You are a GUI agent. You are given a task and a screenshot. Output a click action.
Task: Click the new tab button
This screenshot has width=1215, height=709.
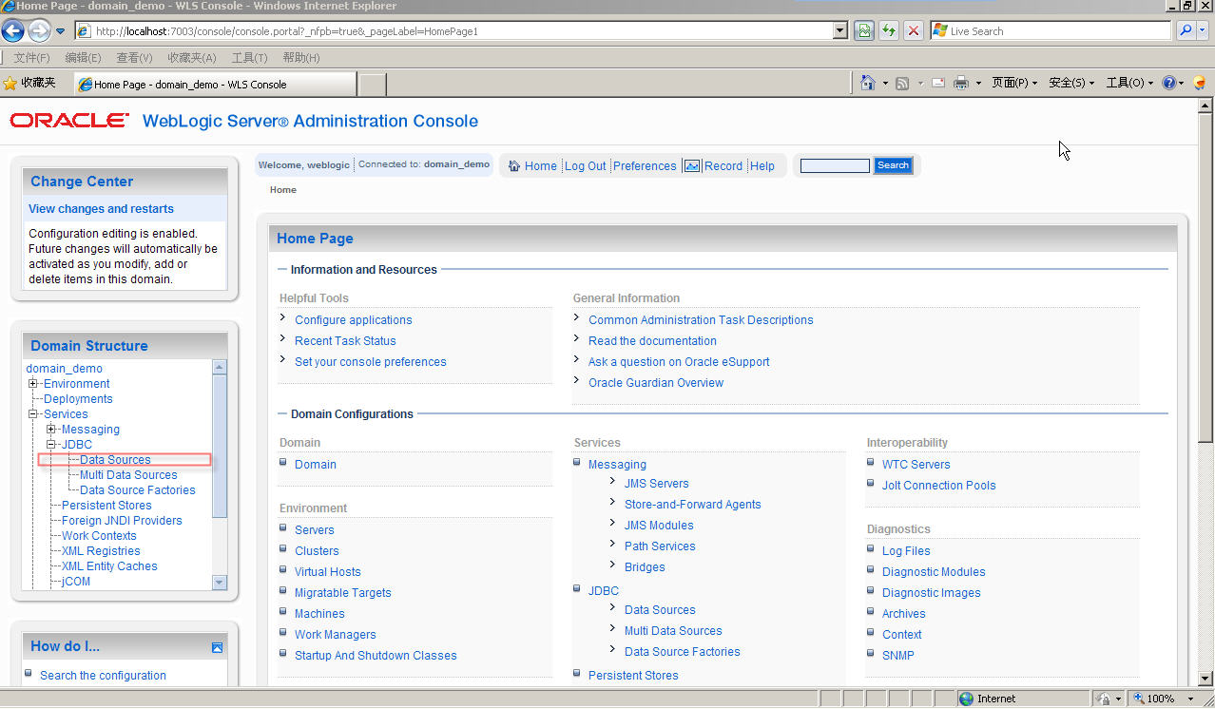tap(373, 85)
